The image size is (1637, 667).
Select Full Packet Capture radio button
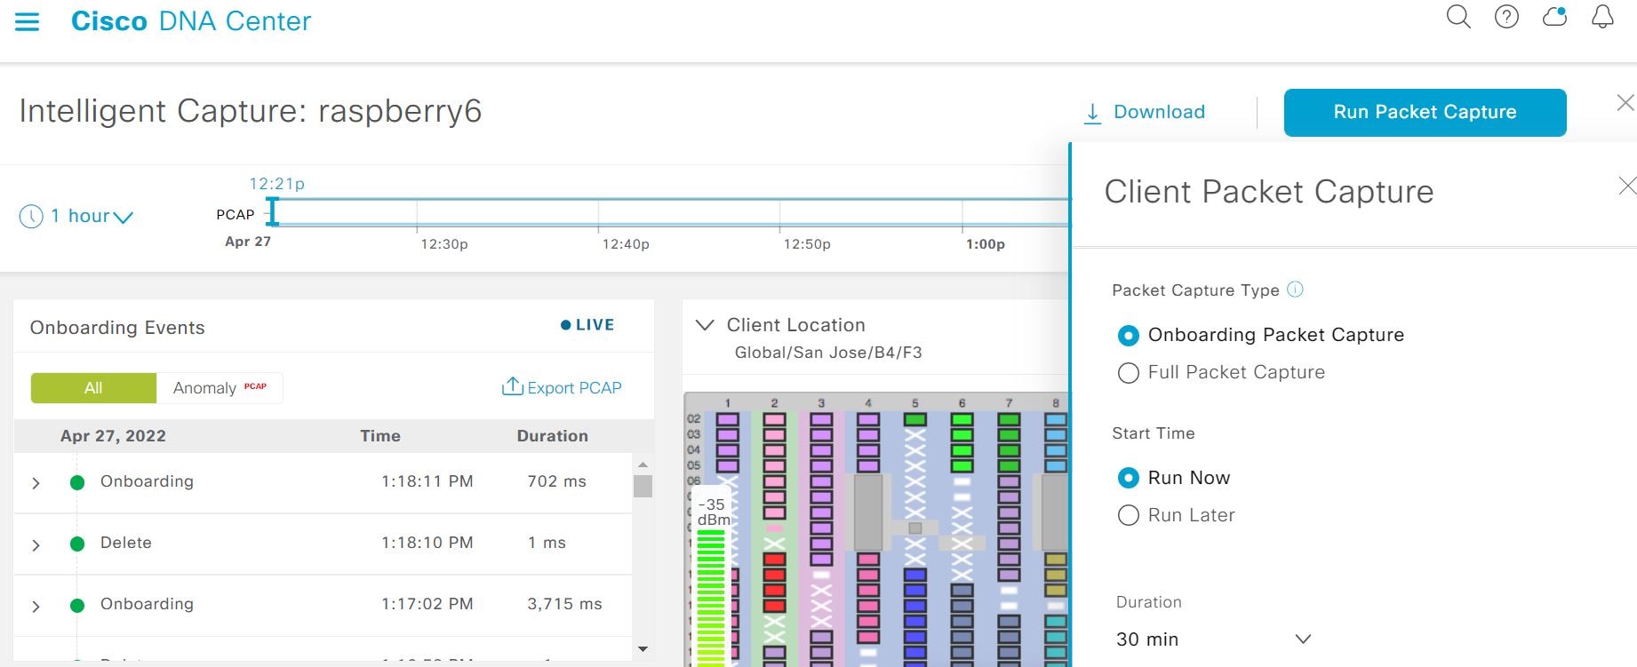click(x=1128, y=373)
